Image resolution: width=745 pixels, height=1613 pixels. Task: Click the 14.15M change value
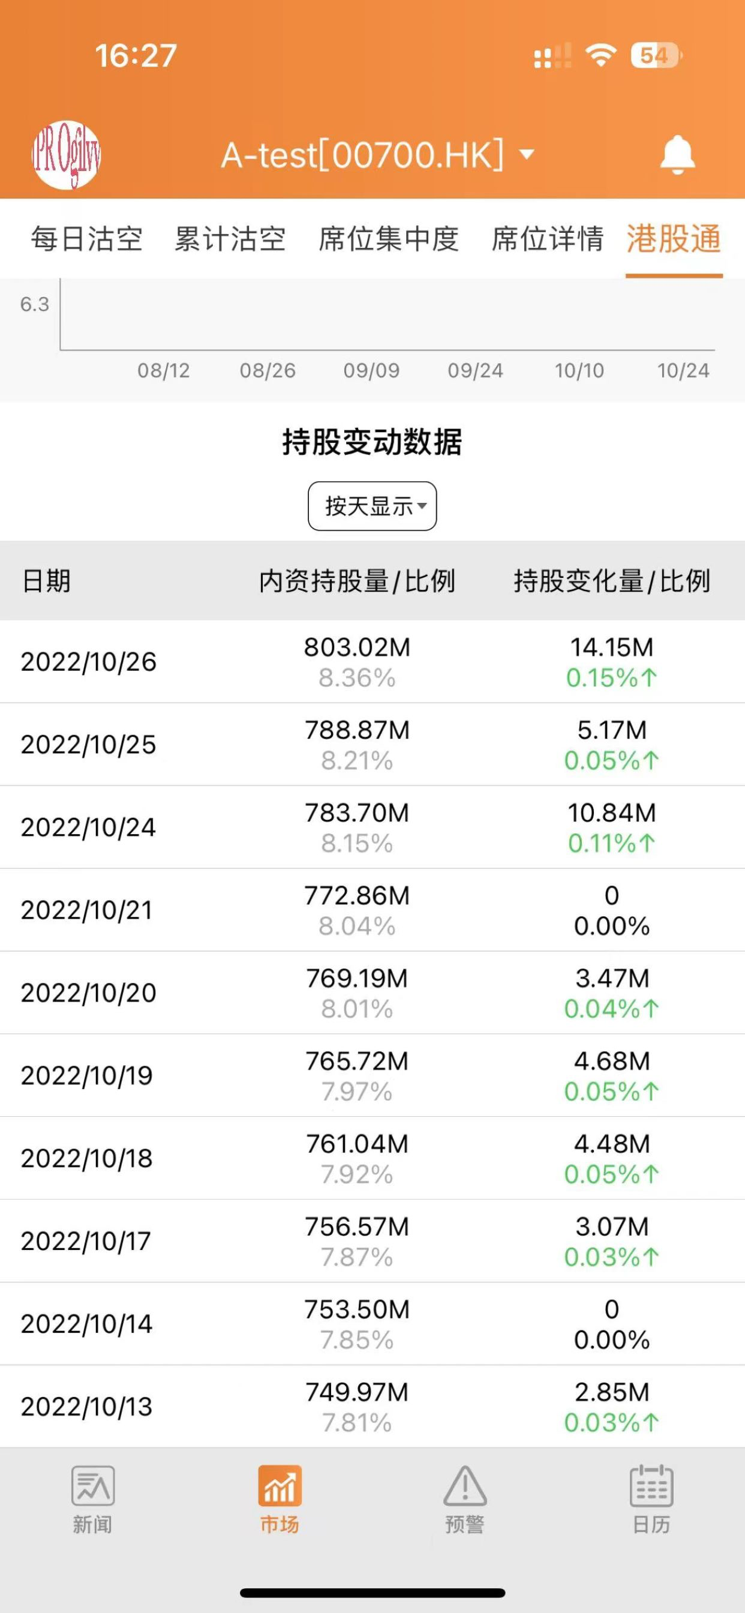pyautogui.click(x=612, y=647)
